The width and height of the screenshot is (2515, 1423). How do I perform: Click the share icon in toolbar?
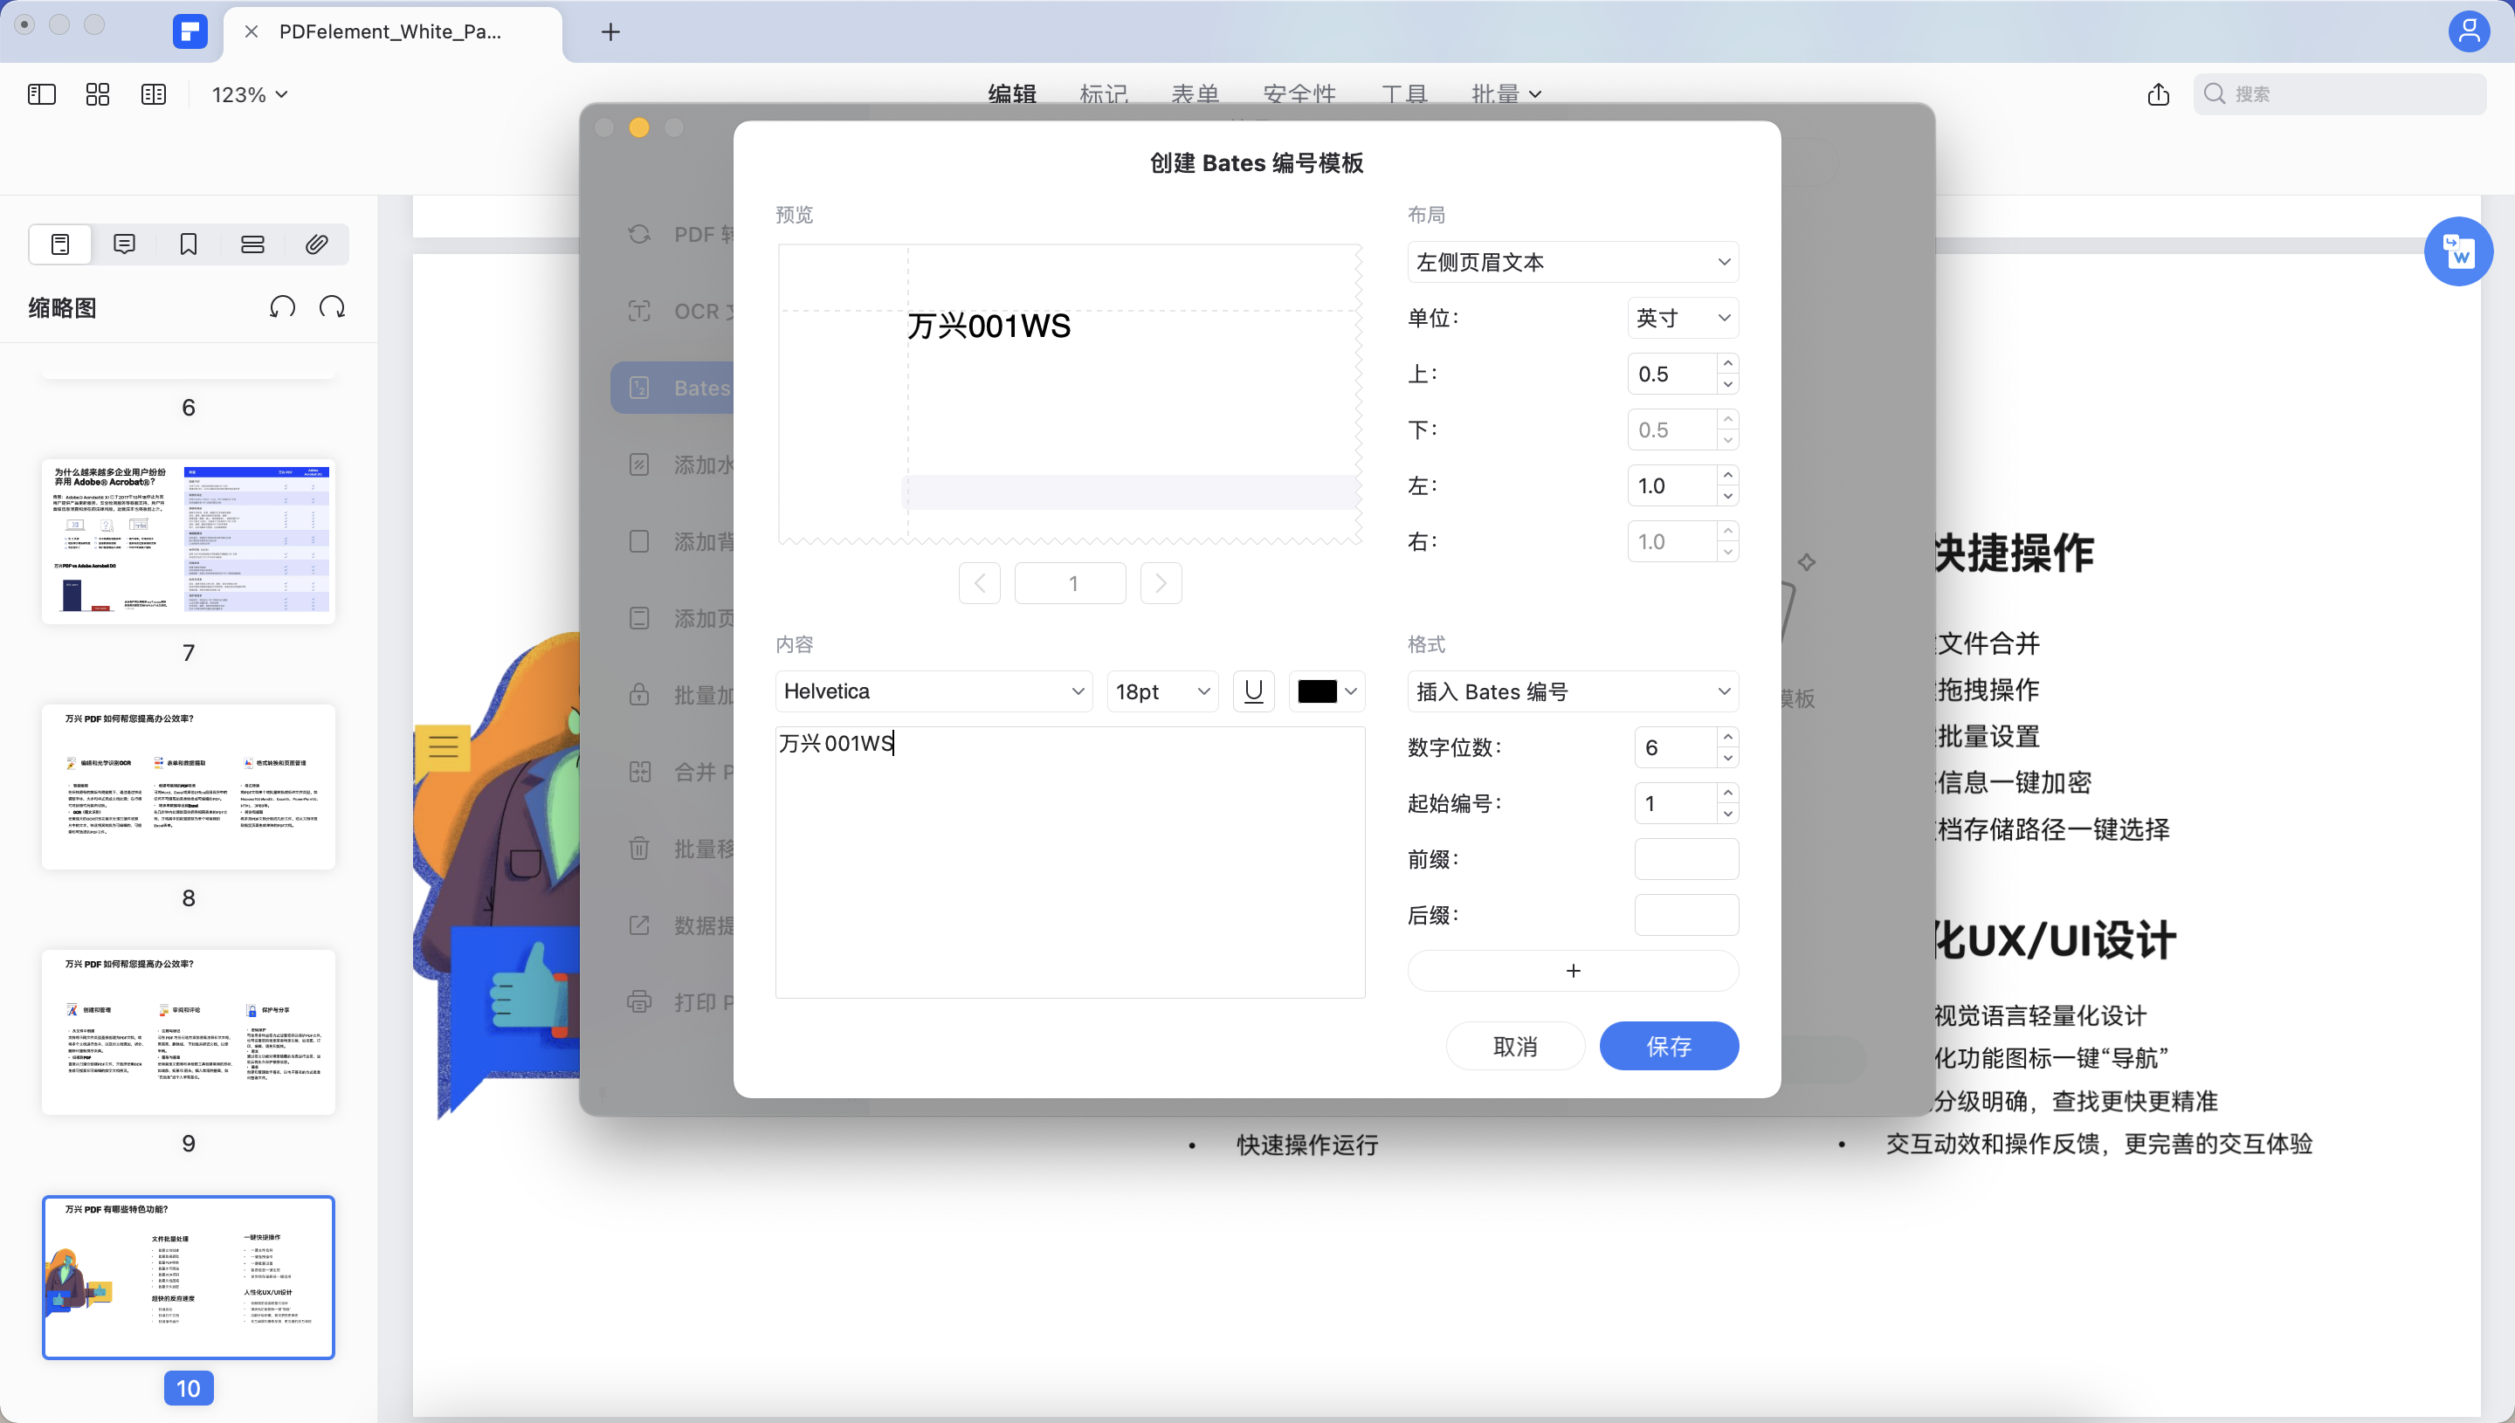pos(2158,93)
